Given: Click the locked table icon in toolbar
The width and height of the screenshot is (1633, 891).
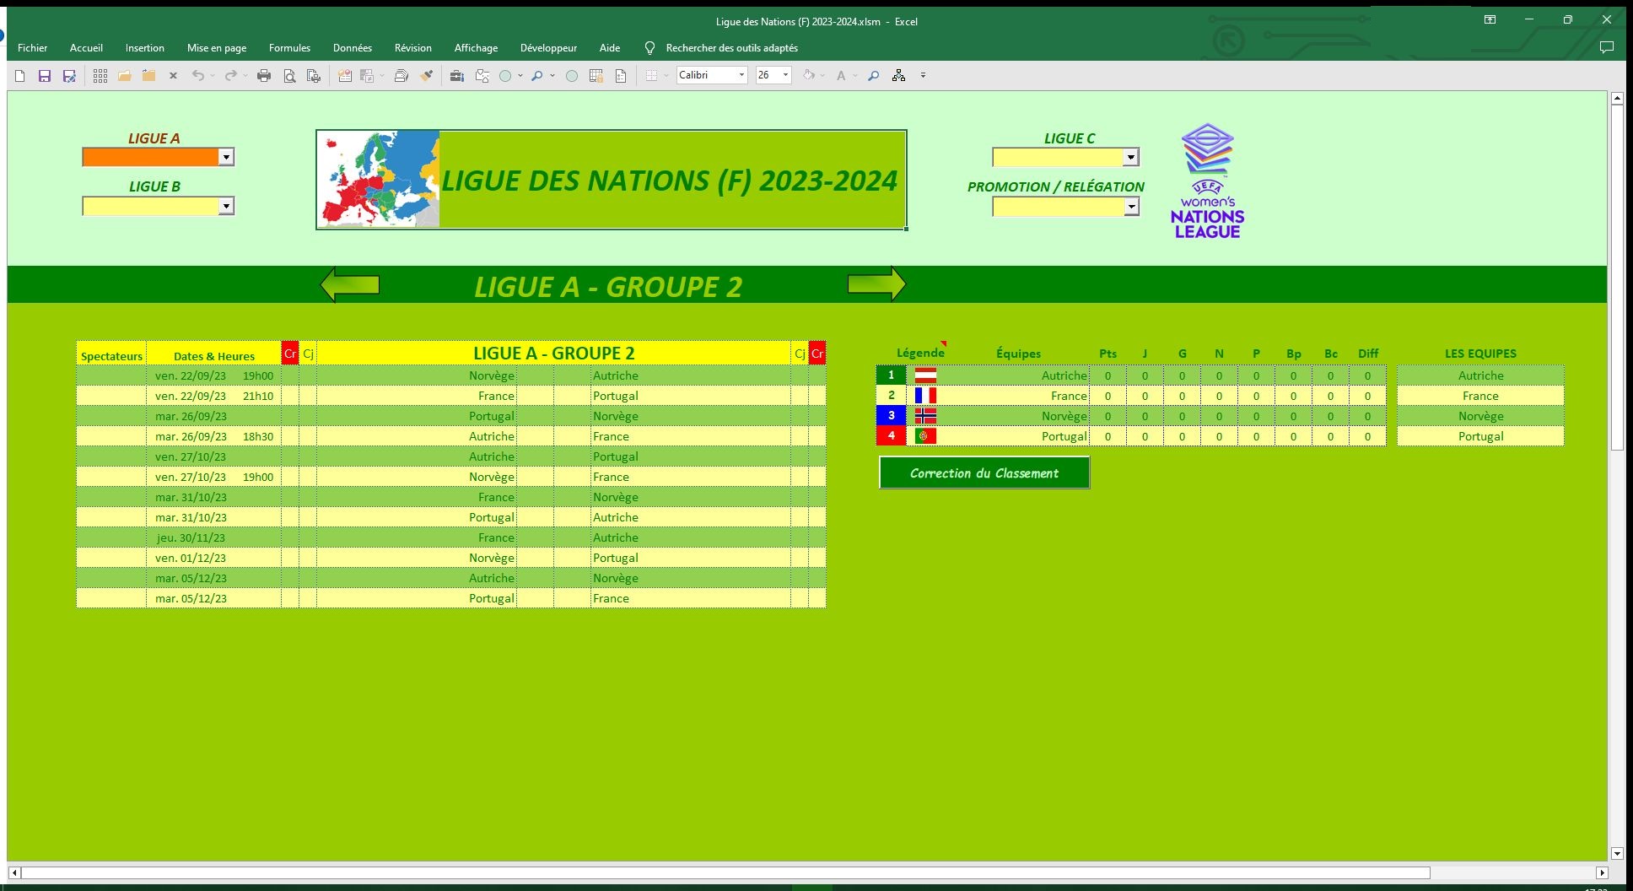Looking at the screenshot, I should click(596, 76).
